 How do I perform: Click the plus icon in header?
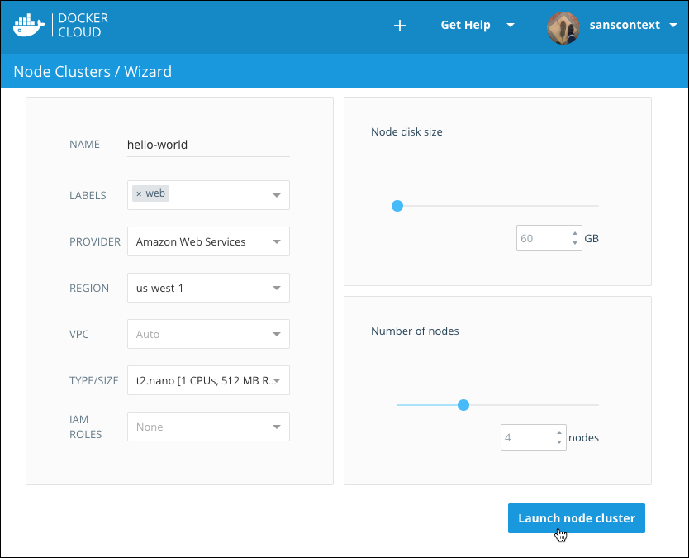400,26
